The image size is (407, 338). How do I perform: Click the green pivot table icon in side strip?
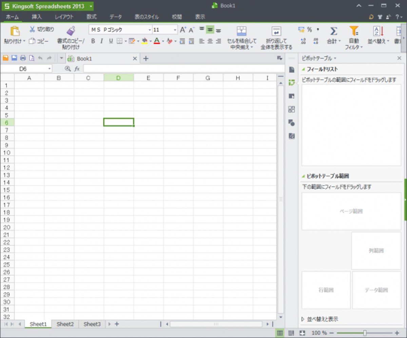click(x=291, y=82)
